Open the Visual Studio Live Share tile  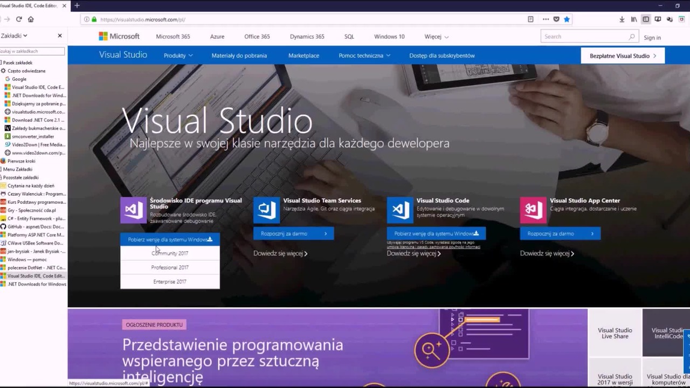pyautogui.click(x=615, y=333)
